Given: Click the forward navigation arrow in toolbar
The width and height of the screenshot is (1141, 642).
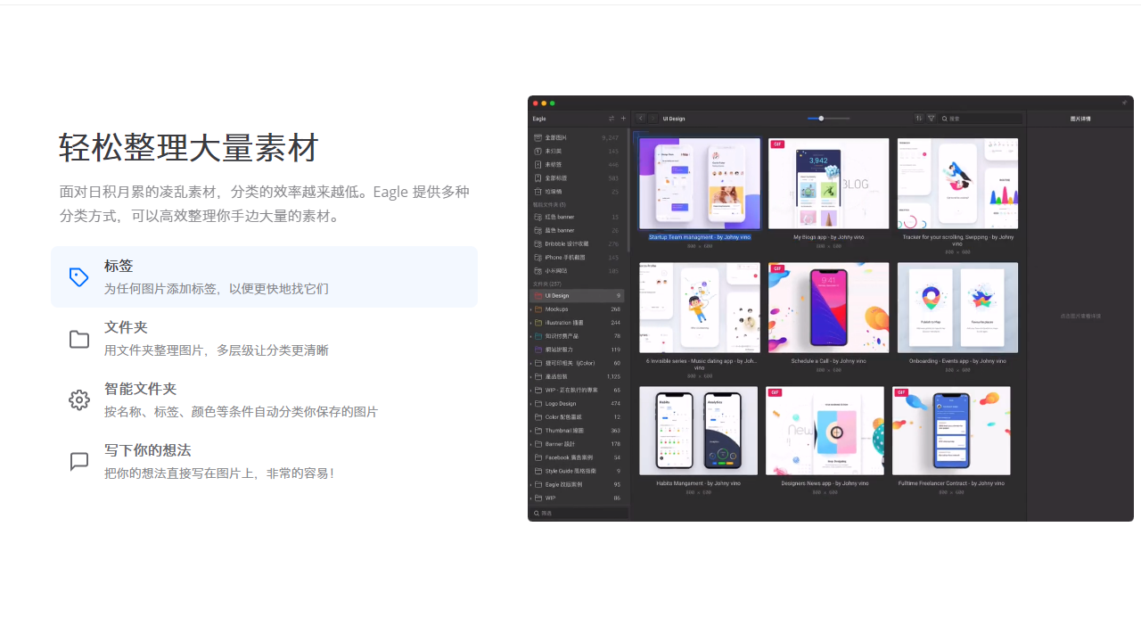Looking at the screenshot, I should click(x=653, y=118).
